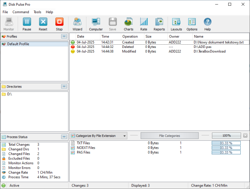Screen dimensions: 250x189
Task: Open the Command menu
Action: (x=21, y=12)
